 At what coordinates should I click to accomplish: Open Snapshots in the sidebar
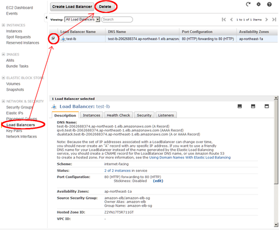pyautogui.click(x=15, y=90)
